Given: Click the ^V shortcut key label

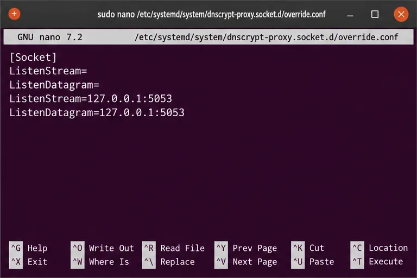Looking at the screenshot, I should pyautogui.click(x=221, y=262).
